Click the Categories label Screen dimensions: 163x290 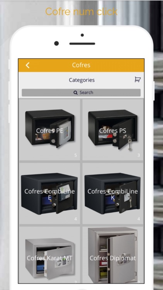pos(81,80)
